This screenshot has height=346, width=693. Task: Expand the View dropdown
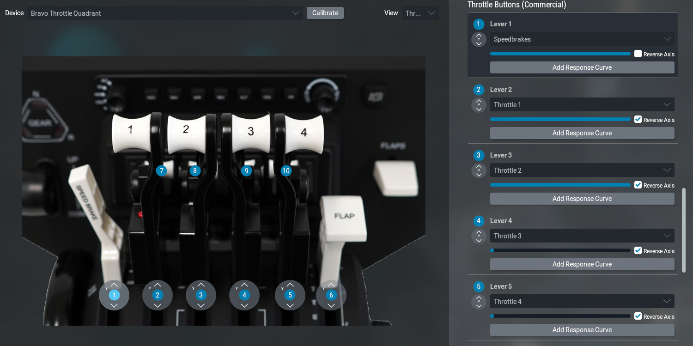point(420,13)
